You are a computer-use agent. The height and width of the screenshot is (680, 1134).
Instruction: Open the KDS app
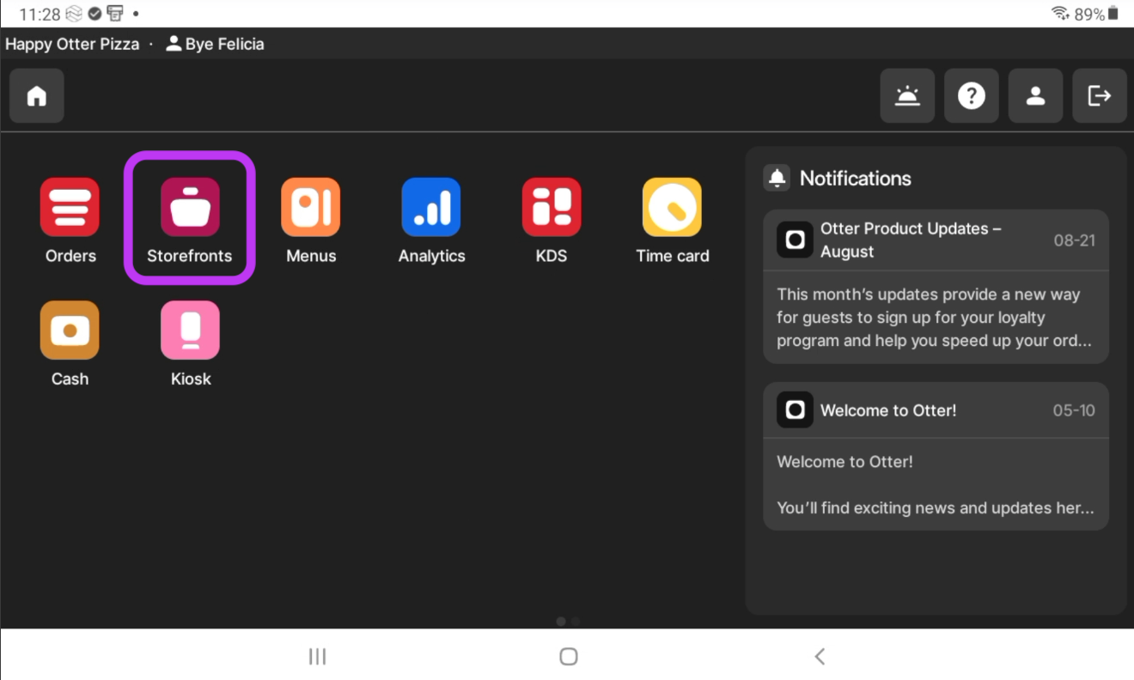coord(551,208)
